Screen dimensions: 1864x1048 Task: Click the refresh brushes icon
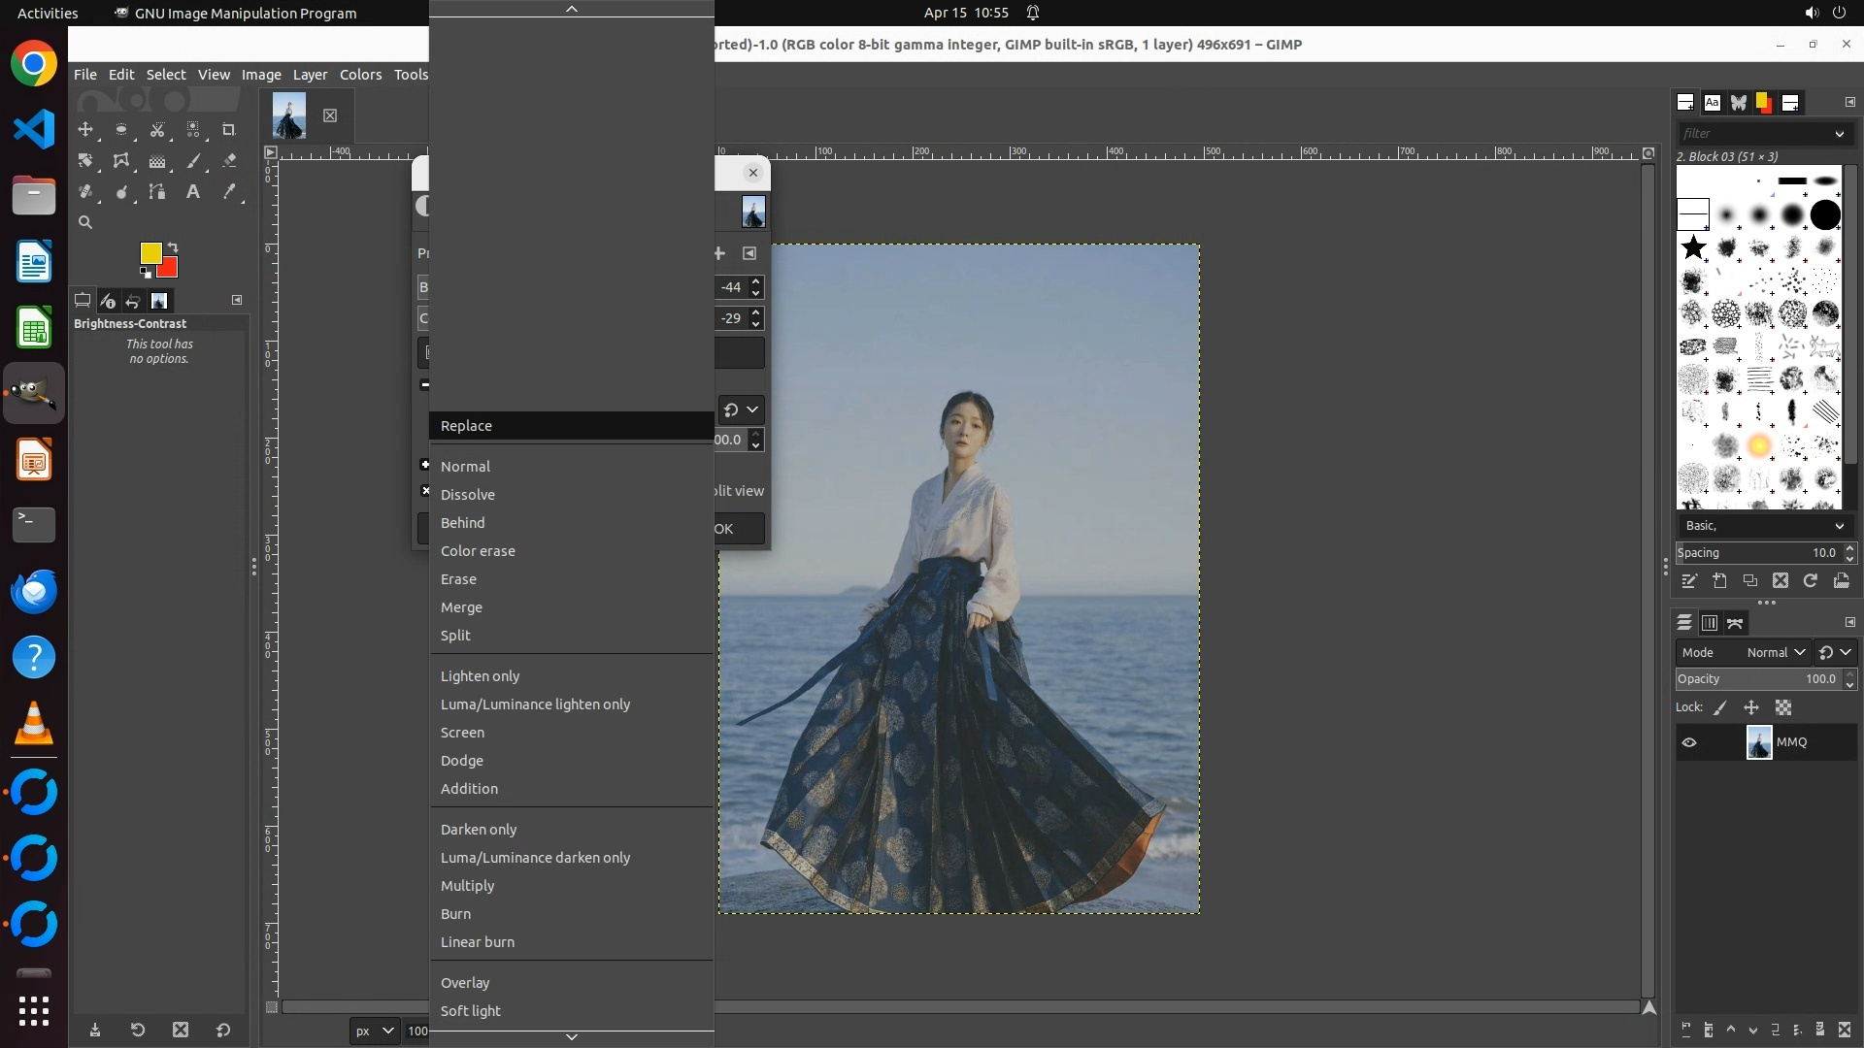[1811, 581]
